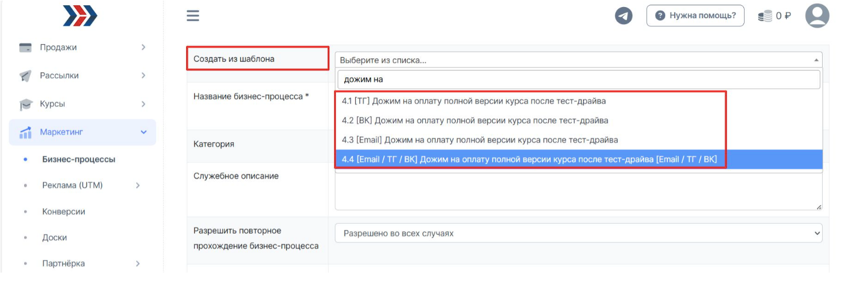Open the Выберите из списка dropdown
Screen dimensions: 845x296
point(578,60)
